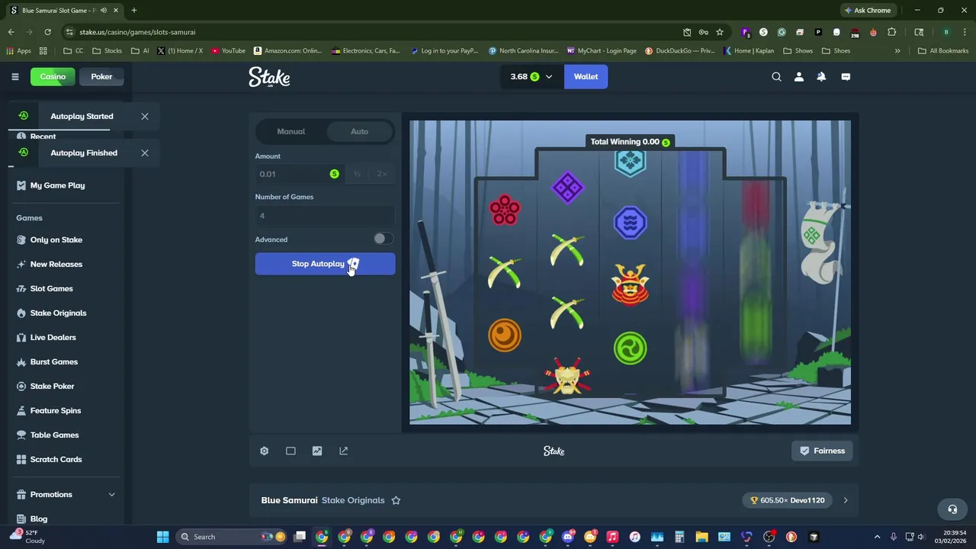This screenshot has width=976, height=549.
Task: Click Stop Autoplay button
Action: pos(325,264)
